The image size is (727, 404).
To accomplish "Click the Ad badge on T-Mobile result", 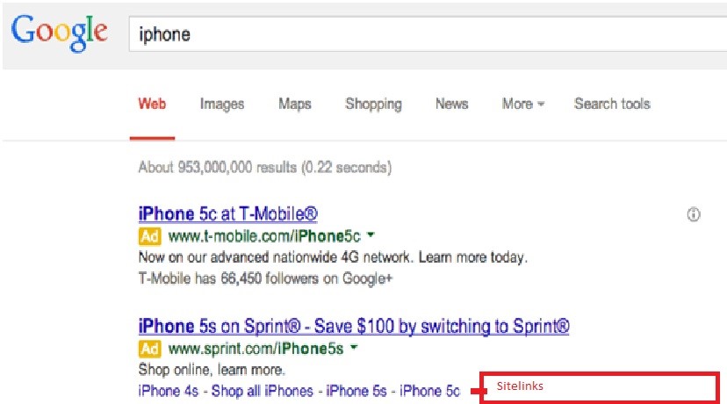I will (149, 236).
